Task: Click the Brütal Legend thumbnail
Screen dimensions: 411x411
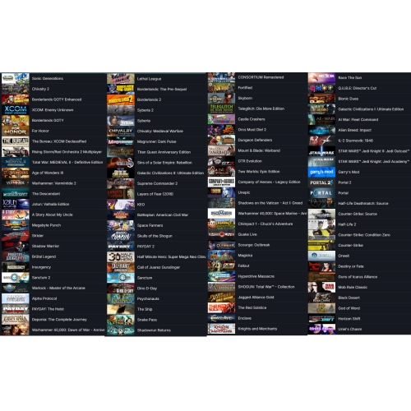Action: tap(16, 256)
